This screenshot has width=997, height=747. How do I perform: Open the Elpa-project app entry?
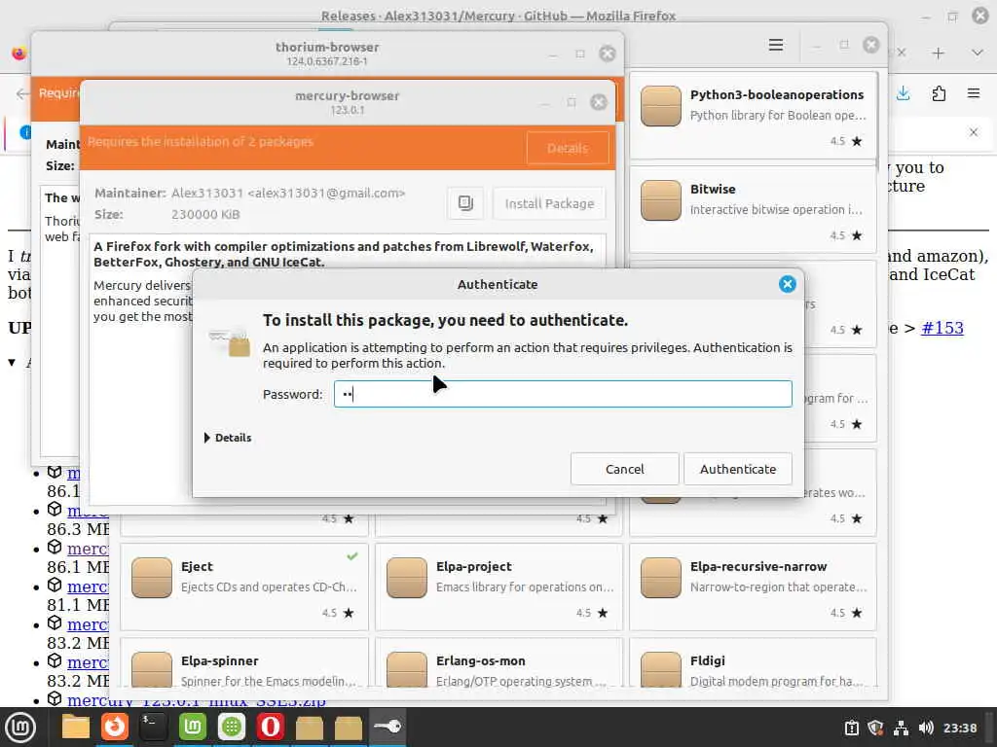[498, 587]
